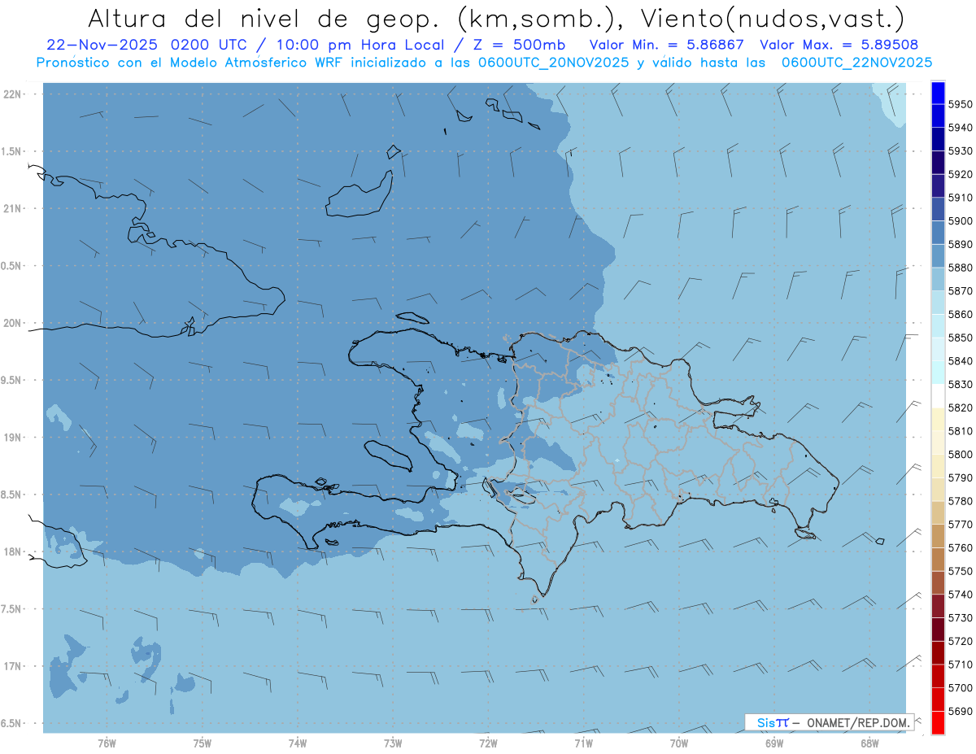
Task: Click the '70W' longitude label
Action: click(679, 743)
